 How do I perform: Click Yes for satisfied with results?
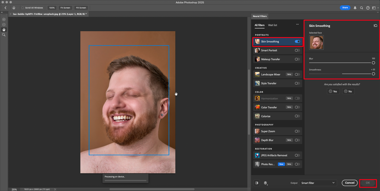tap(333, 91)
